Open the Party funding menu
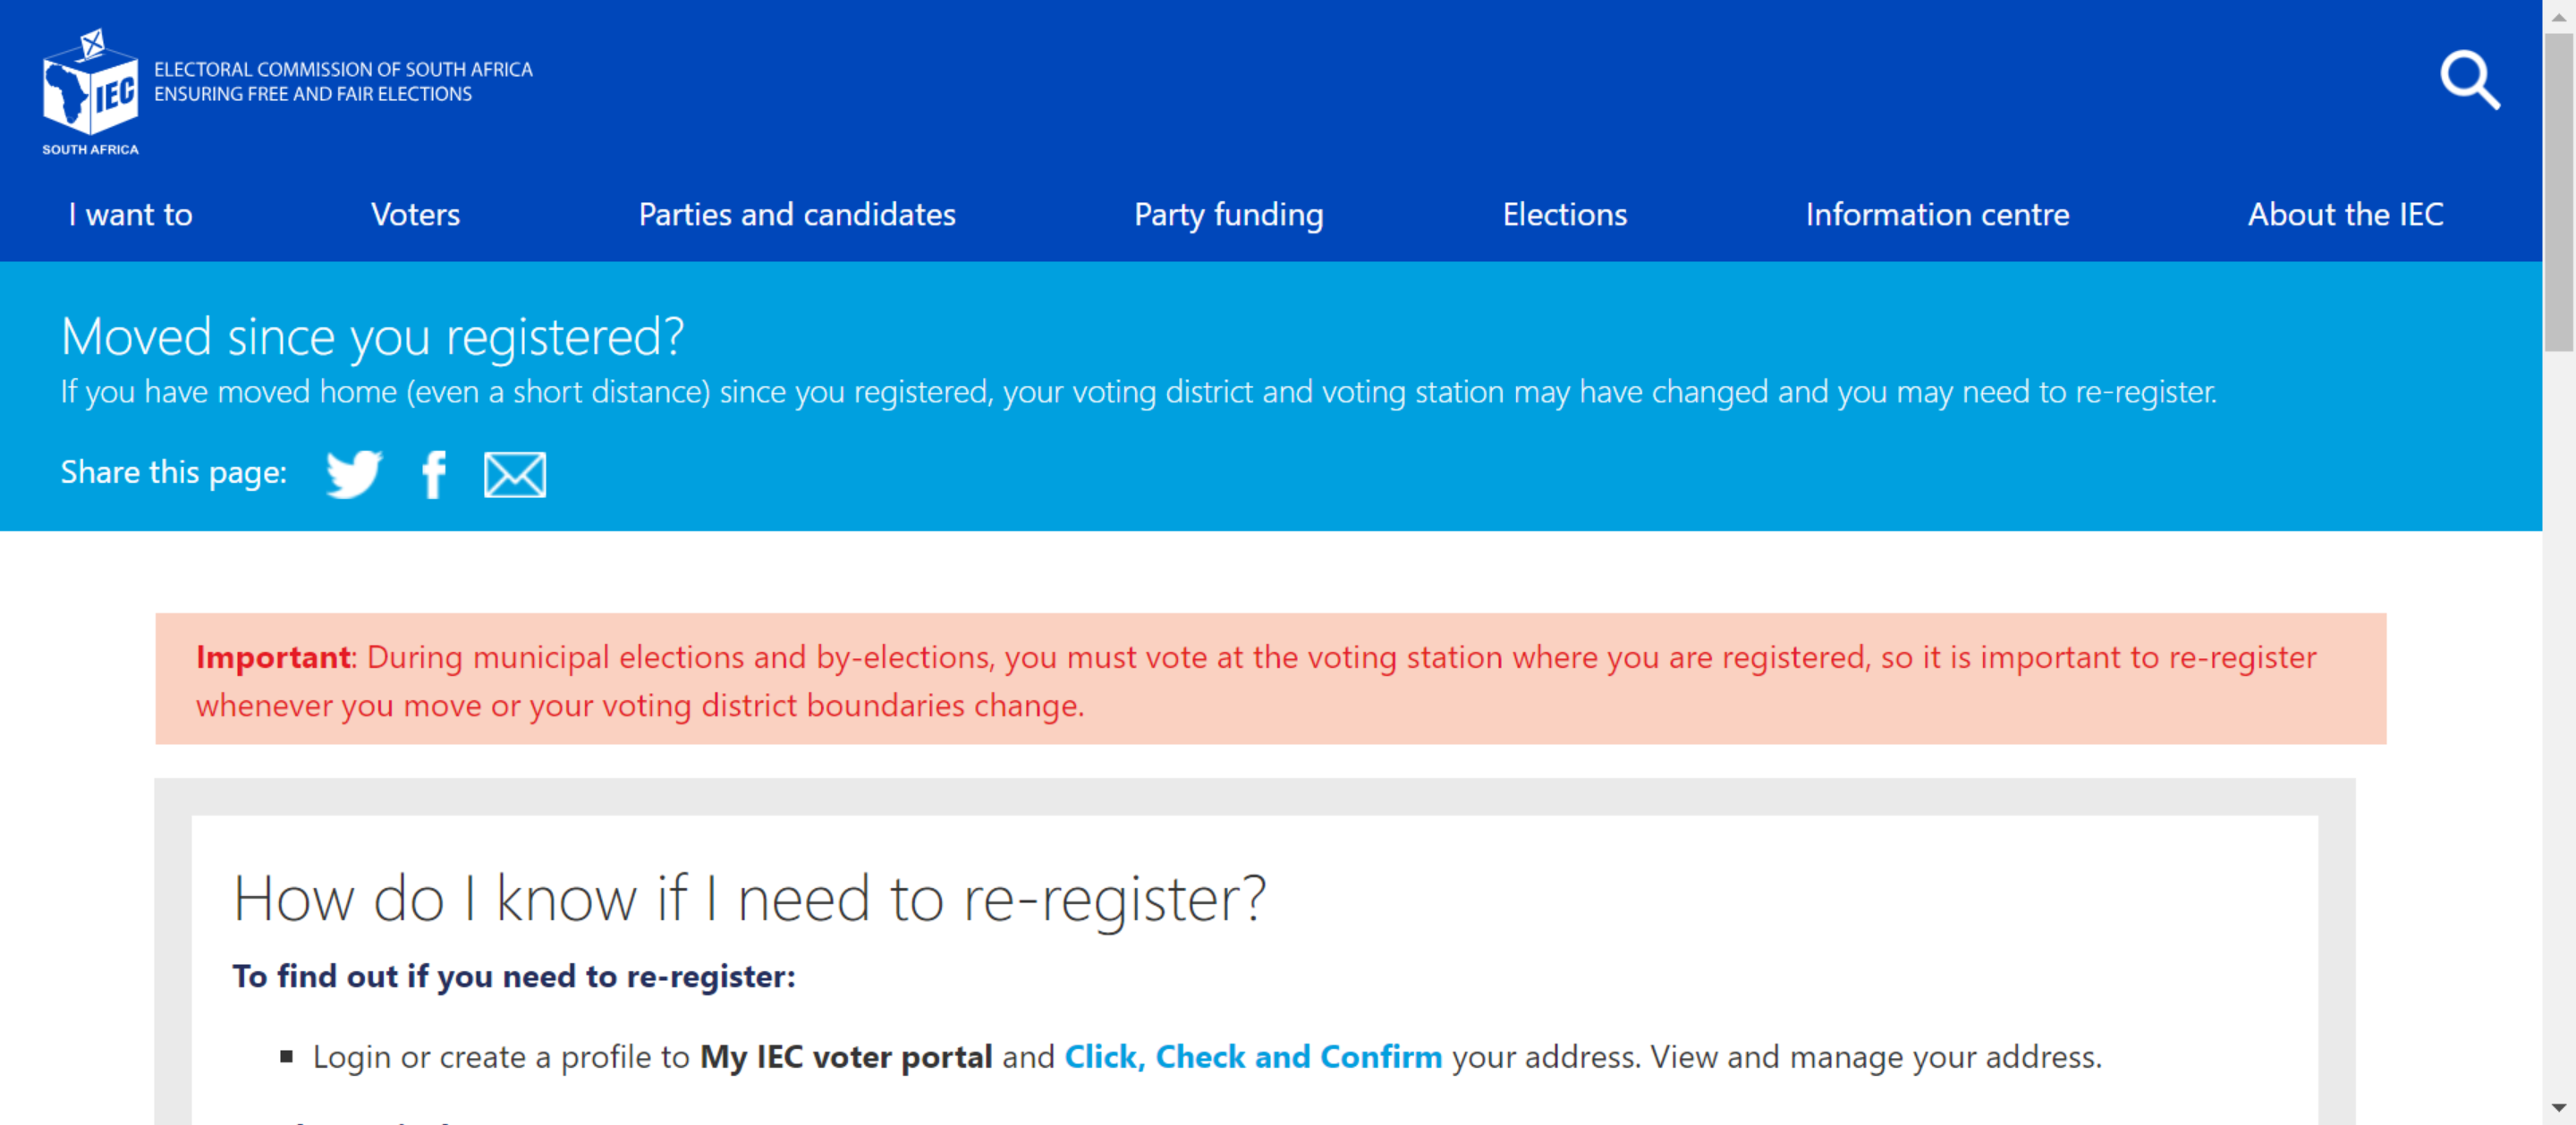The width and height of the screenshot is (2576, 1125). tap(1229, 214)
